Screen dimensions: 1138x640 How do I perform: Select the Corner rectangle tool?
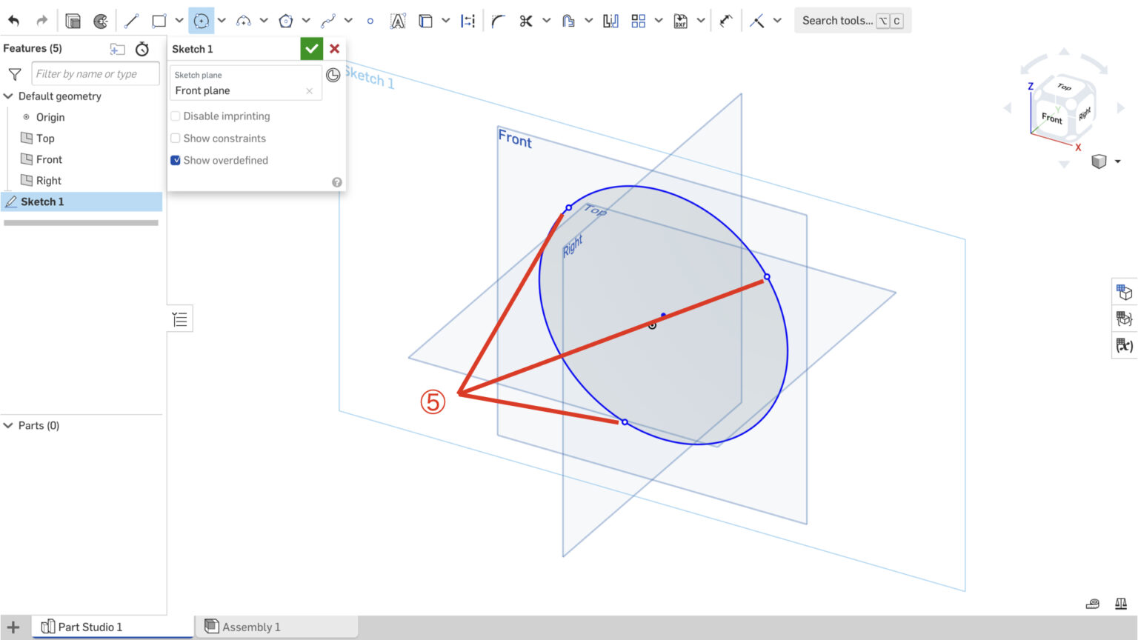tap(158, 20)
